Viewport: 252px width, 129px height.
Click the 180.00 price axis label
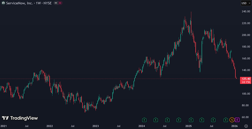point(246,47)
